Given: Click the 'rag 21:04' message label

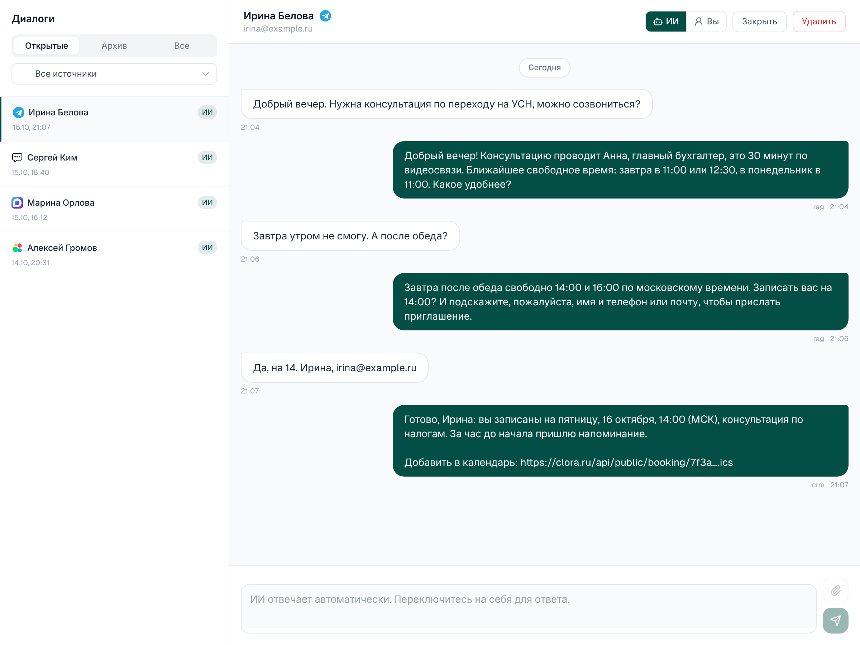Looking at the screenshot, I should coord(831,207).
